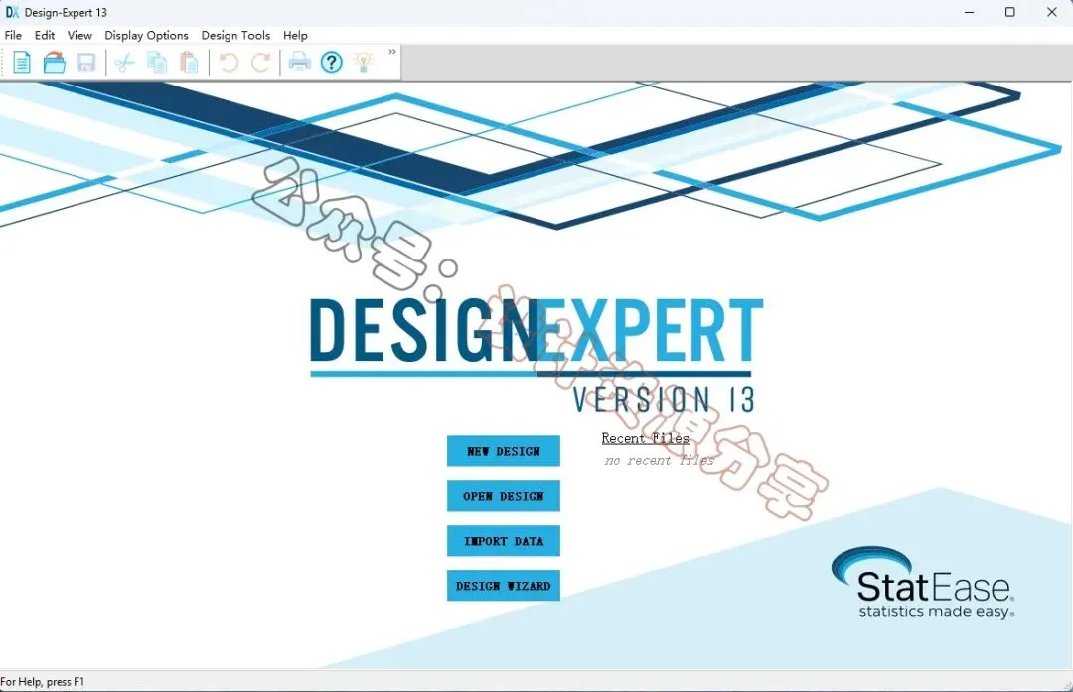
Task: Expand the toolbar overflow chevron
Action: 392,52
